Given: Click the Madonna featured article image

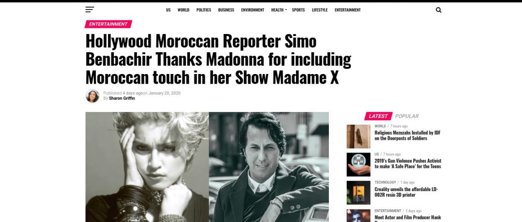Looking at the screenshot, I should [207, 167].
